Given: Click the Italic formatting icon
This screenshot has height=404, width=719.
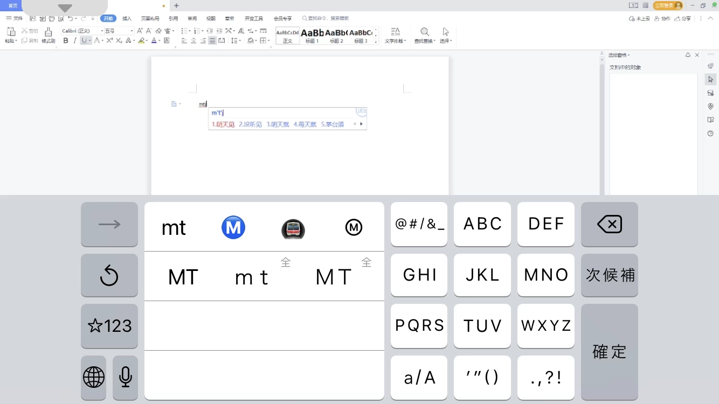Looking at the screenshot, I should 75,40.
